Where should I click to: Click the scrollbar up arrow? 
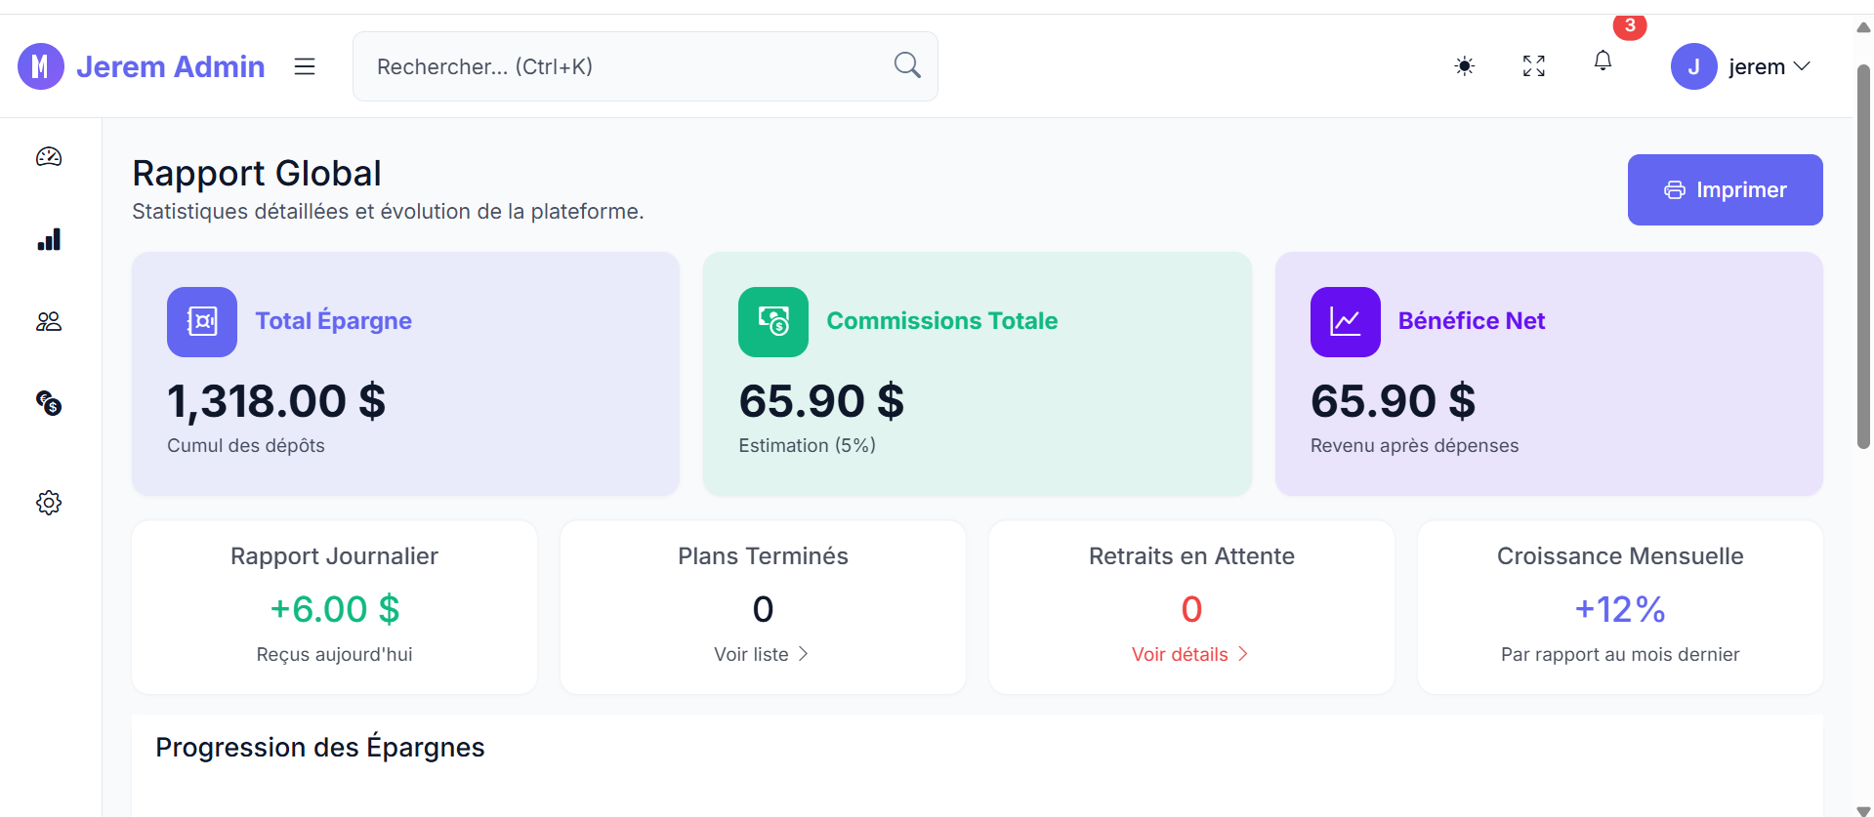(x=1863, y=27)
